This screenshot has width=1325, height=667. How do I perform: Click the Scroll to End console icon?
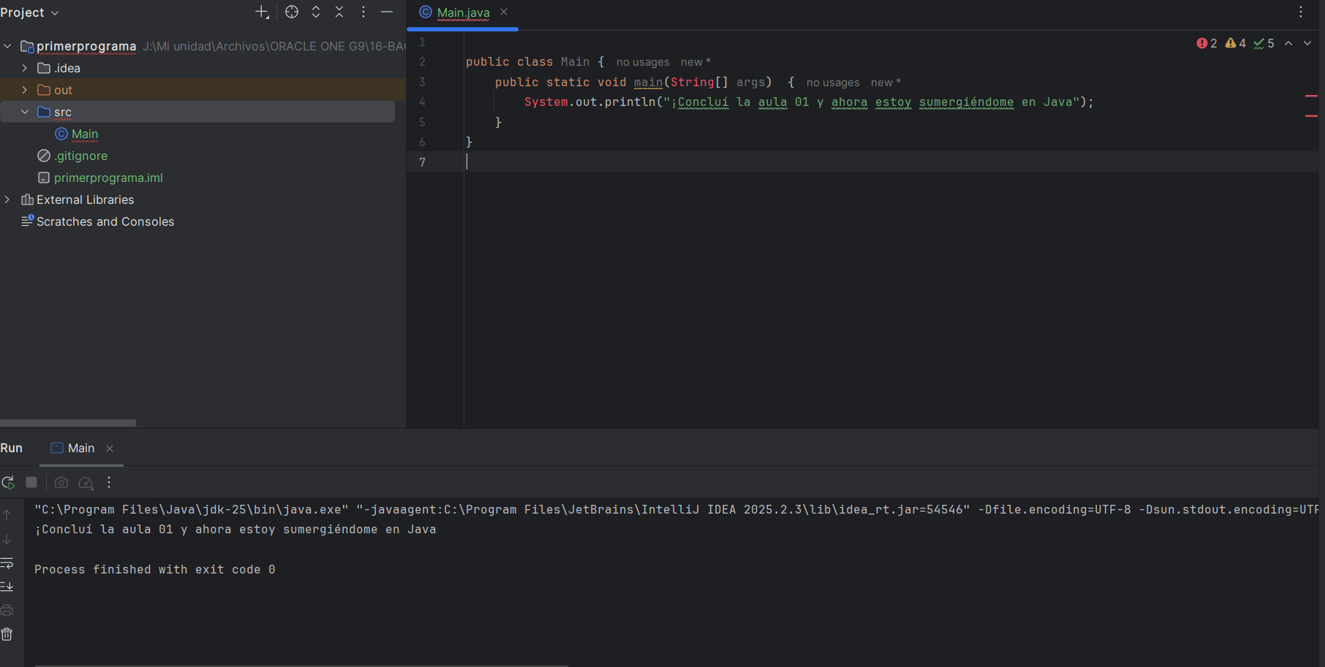7,587
